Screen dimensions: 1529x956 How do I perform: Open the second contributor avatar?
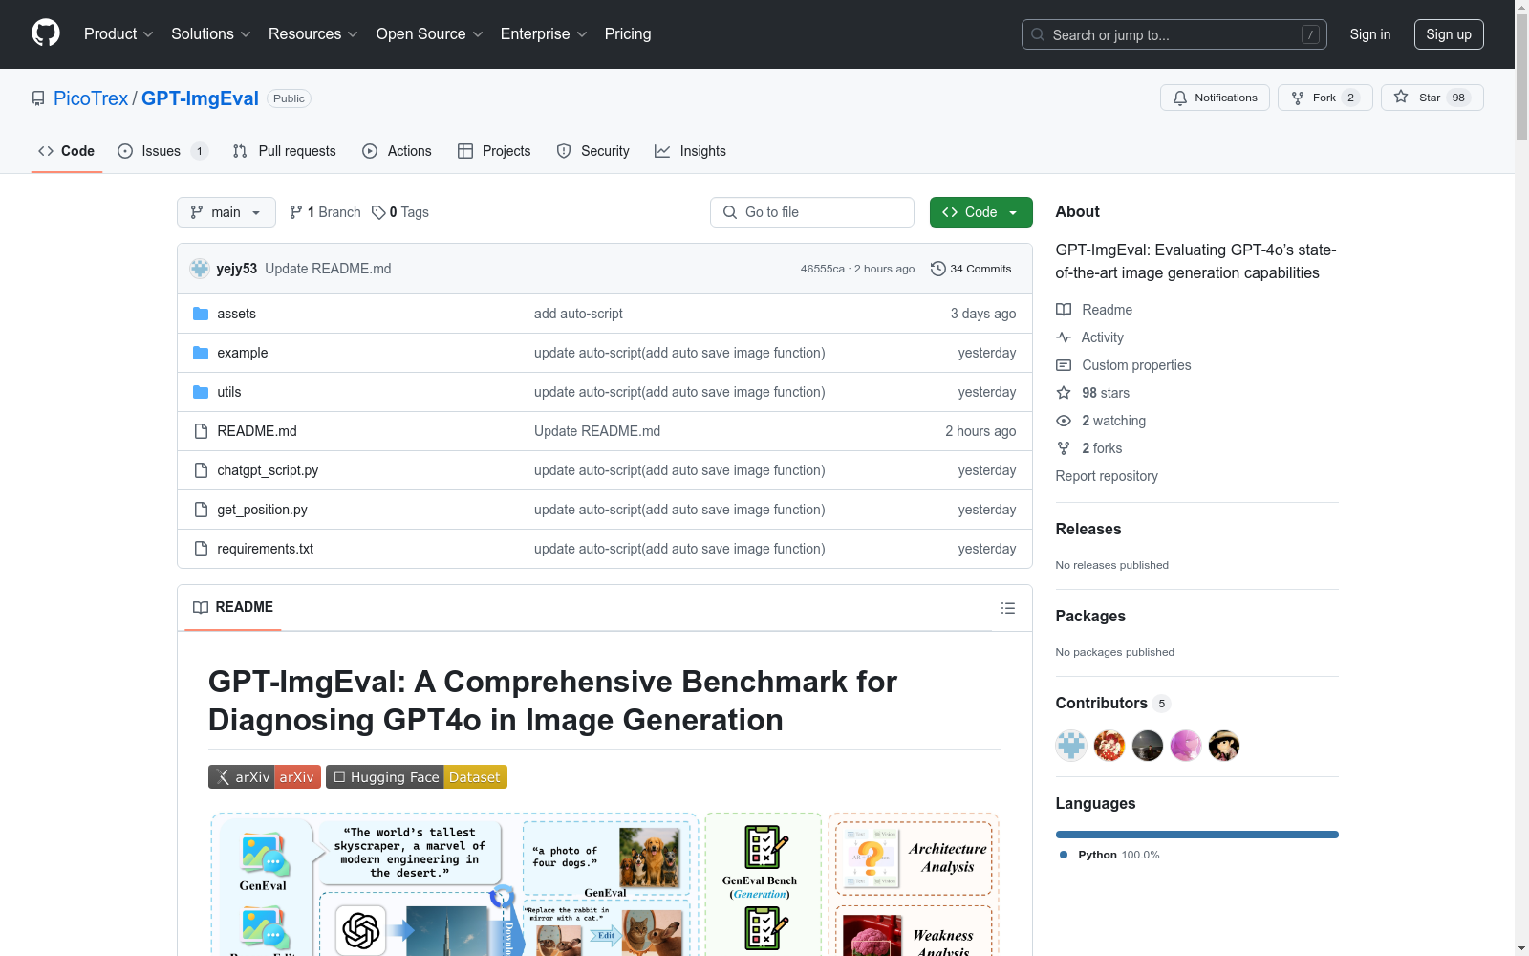tap(1109, 746)
